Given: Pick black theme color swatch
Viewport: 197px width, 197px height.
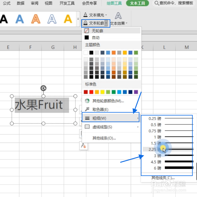Looking at the screenshot, I should 91,53.
